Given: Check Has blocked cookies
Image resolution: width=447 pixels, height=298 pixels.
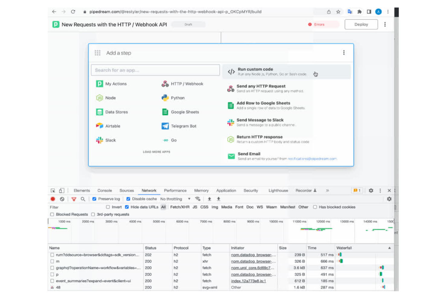Looking at the screenshot, I should [x=315, y=207].
